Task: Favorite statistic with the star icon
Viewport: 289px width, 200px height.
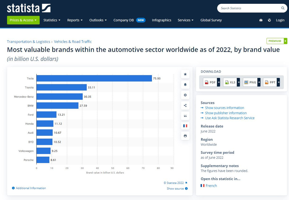Action: [x=185, y=74]
